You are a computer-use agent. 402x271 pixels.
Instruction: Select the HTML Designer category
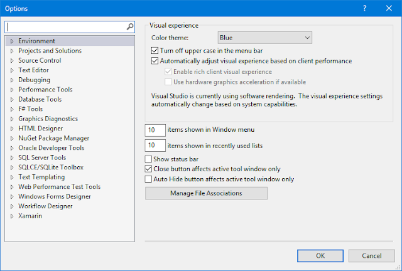(x=40, y=129)
